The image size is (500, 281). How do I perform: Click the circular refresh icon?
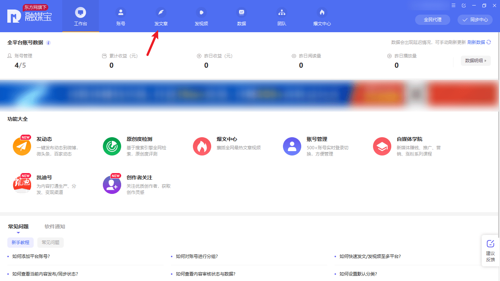point(488,42)
